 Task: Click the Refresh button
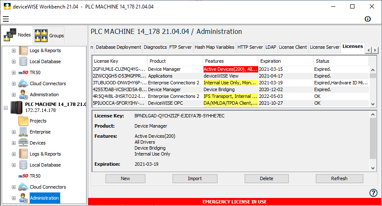coord(339,178)
